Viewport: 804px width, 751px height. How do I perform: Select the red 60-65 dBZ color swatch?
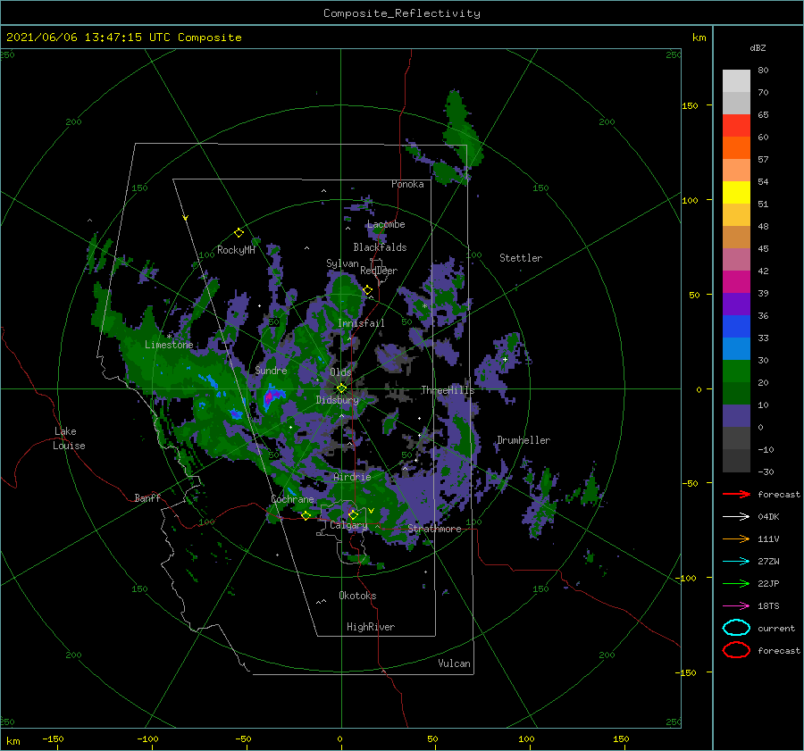736,126
